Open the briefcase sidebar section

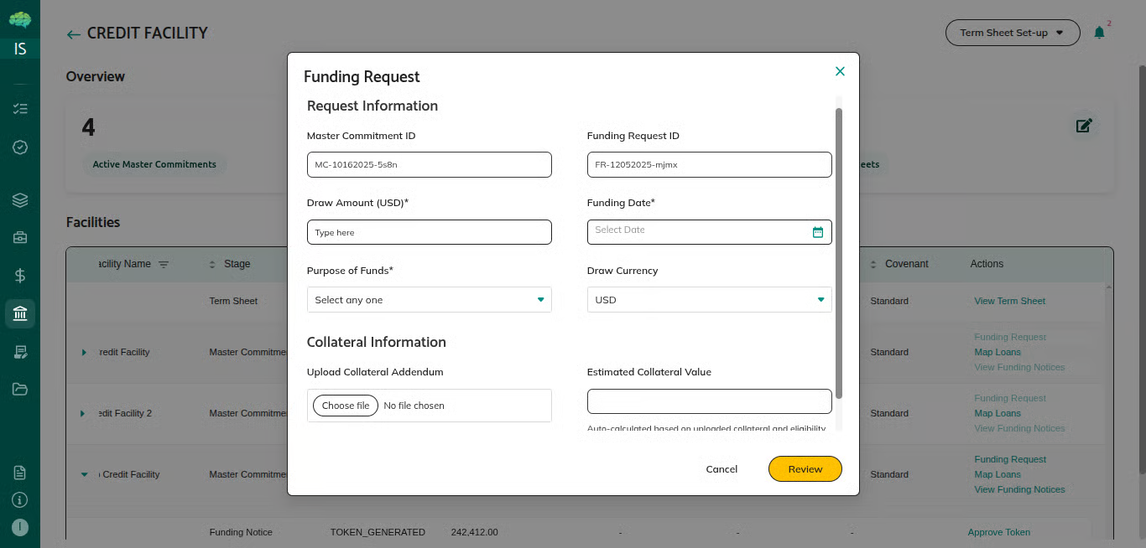[x=20, y=238]
